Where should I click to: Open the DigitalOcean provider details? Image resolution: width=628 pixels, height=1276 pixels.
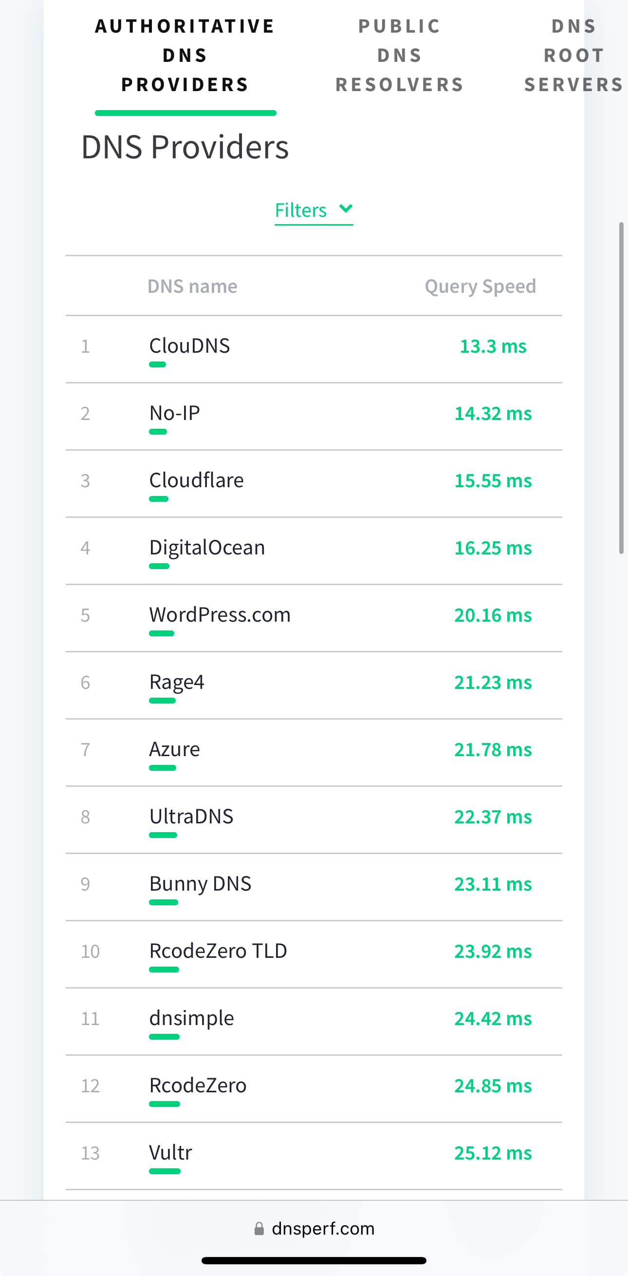pyautogui.click(x=314, y=552)
